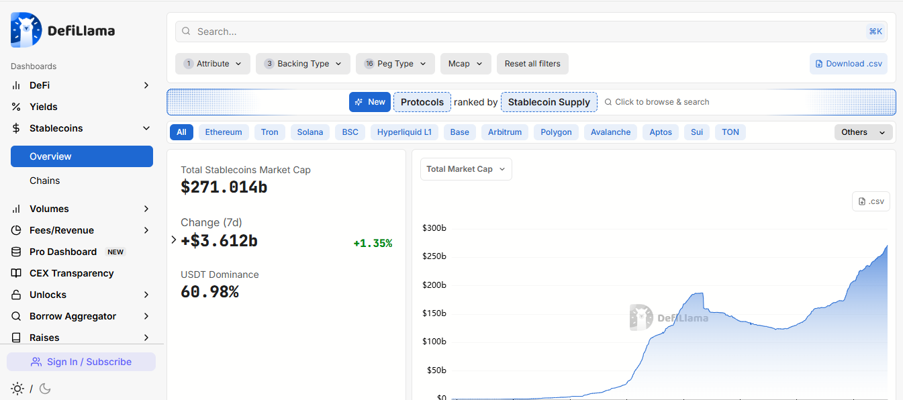903x400 pixels.
Task: Open the Chains sidebar item
Action: [82, 181]
